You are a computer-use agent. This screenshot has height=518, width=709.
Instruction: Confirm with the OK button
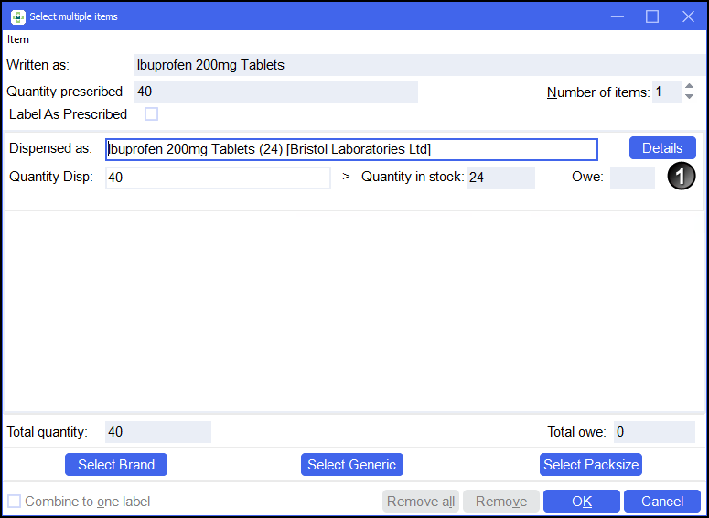(x=582, y=502)
